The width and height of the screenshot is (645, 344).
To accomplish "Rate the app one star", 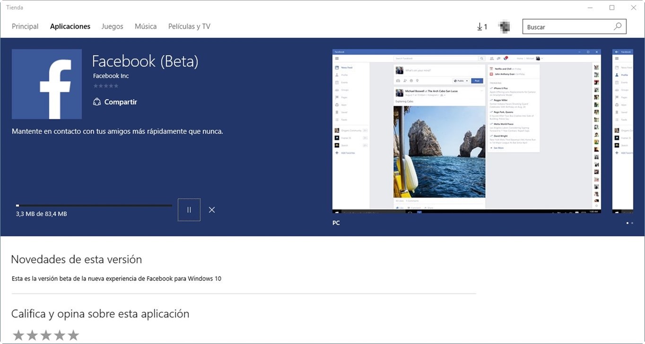I will pos(18,335).
